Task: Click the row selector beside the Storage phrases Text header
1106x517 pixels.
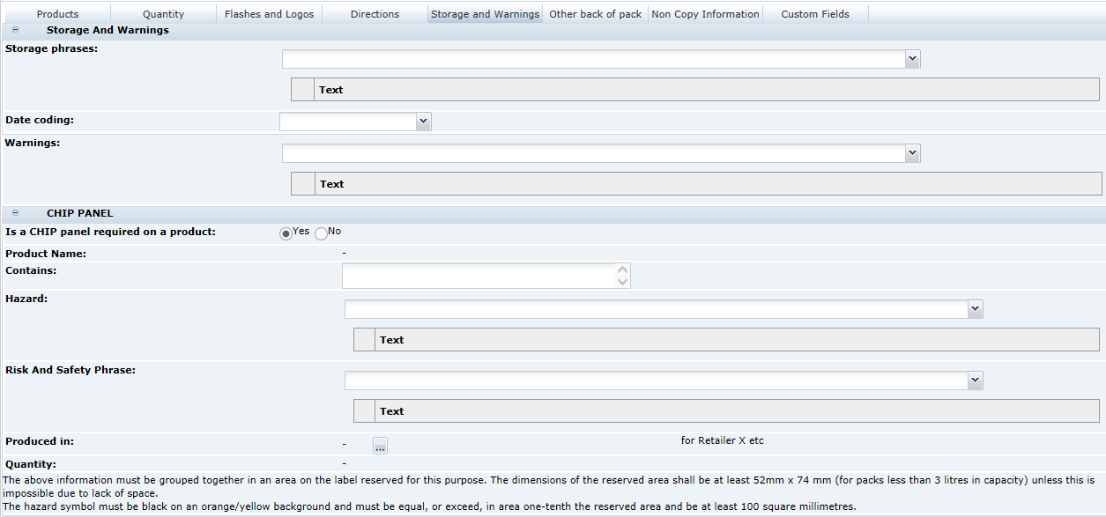Action: click(x=302, y=89)
